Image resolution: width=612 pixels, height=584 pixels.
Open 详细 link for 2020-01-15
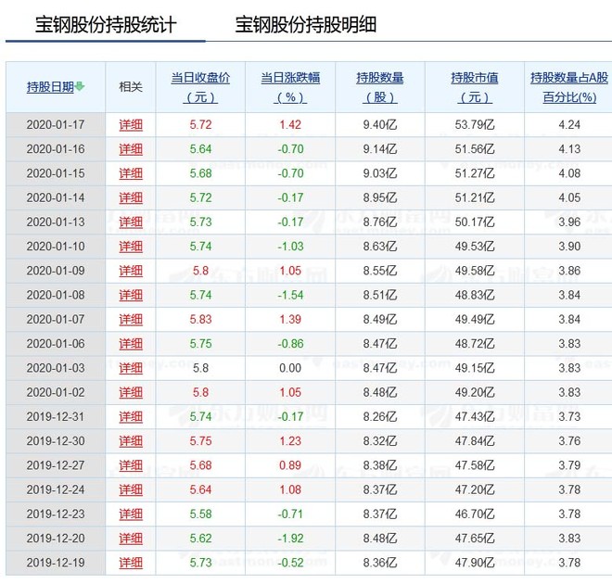pyautogui.click(x=131, y=173)
